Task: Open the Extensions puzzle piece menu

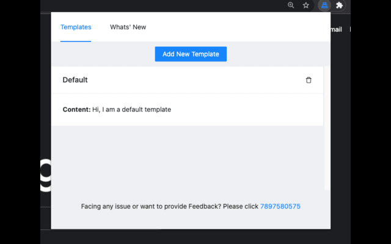Action: 340,5
